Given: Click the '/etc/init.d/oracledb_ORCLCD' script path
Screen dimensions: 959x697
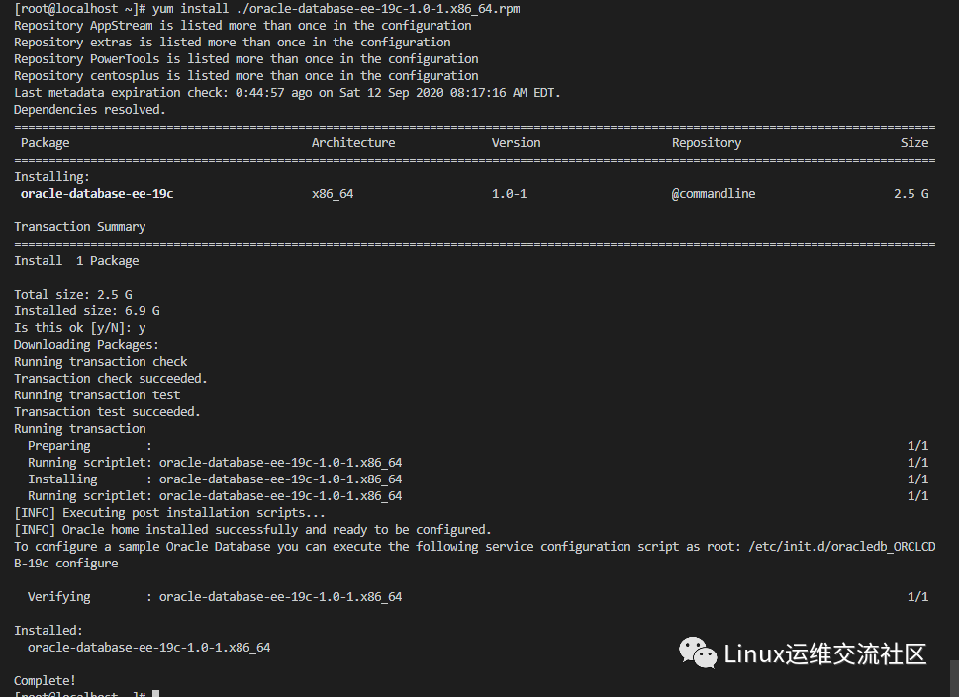Looking at the screenshot, I should (842, 546).
